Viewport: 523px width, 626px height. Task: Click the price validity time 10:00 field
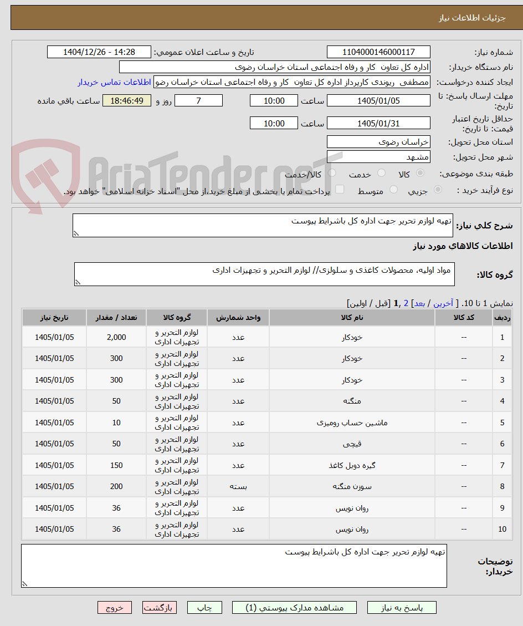(x=274, y=123)
